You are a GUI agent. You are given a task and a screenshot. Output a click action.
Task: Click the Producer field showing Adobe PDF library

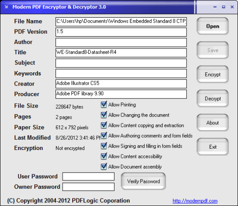pos(121,94)
